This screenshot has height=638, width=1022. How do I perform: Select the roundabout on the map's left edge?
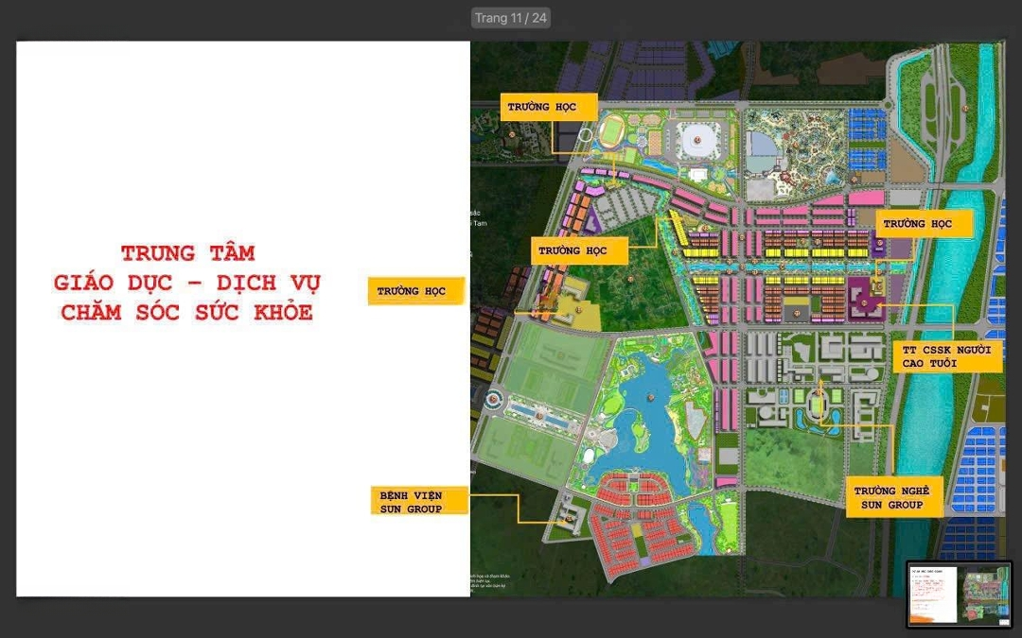point(496,401)
